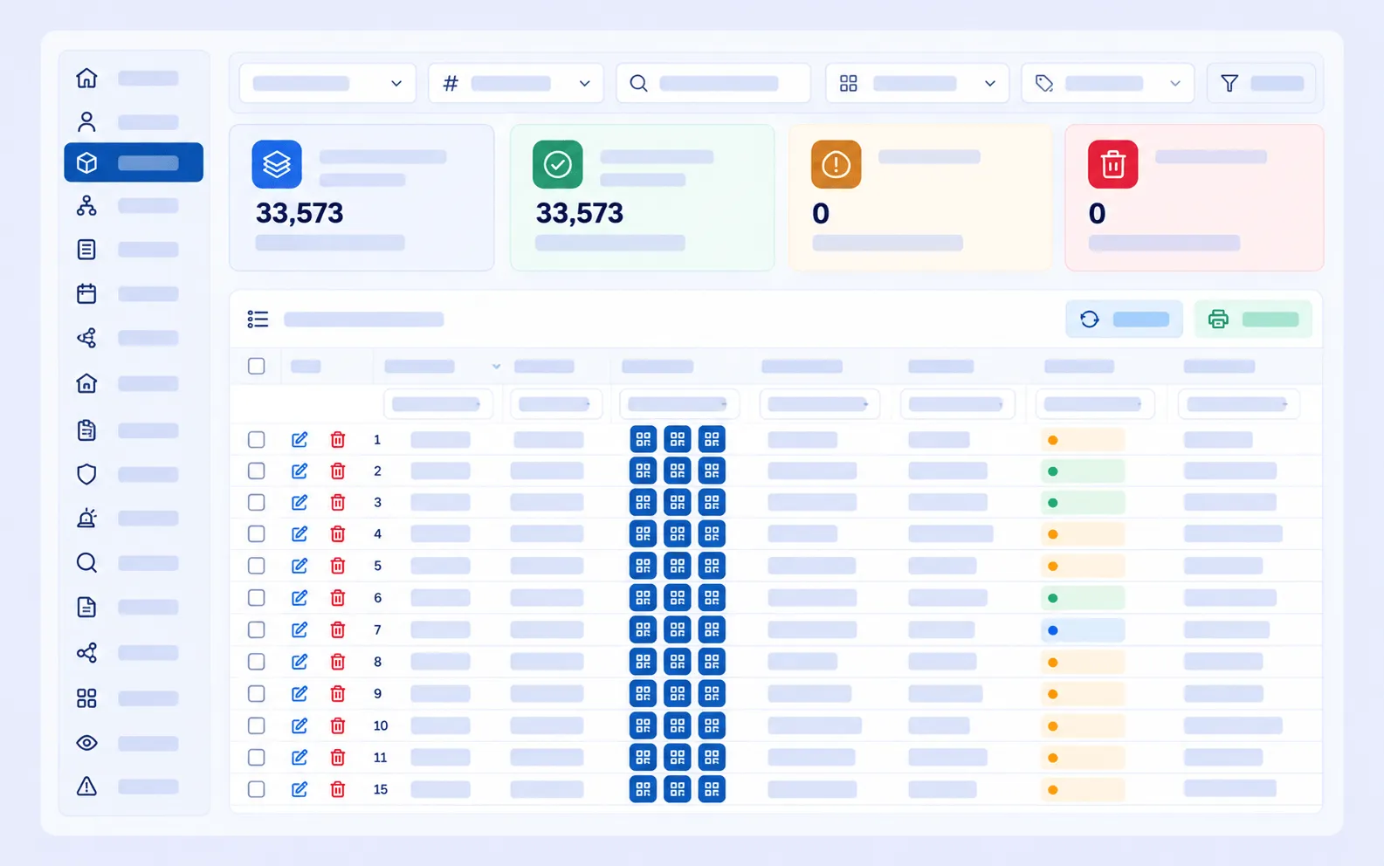Image resolution: width=1384 pixels, height=866 pixels.
Task: Open the first dropdown in top filter bar
Action: point(327,83)
